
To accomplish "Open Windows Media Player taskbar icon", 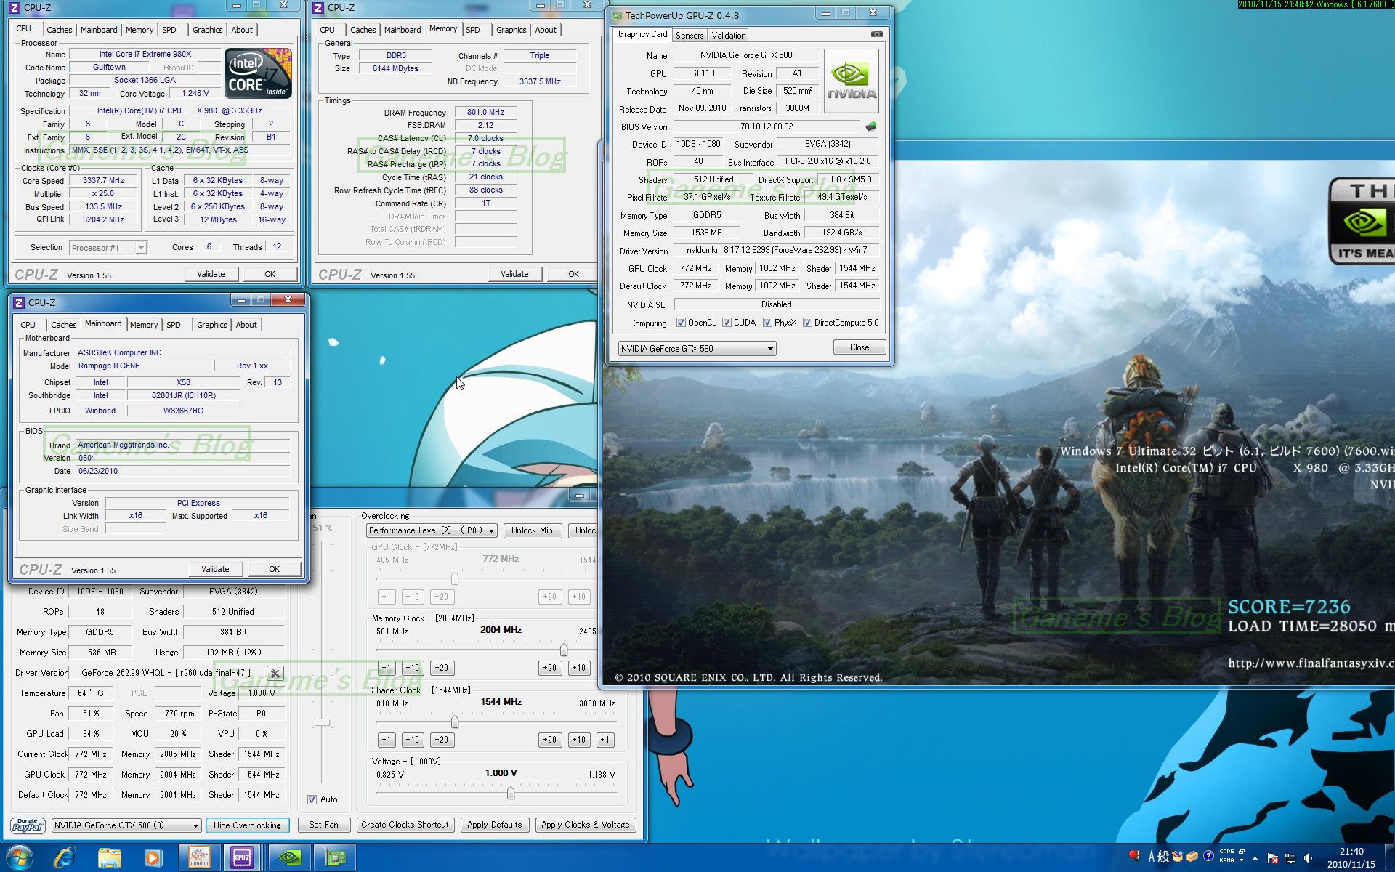I will [x=153, y=858].
